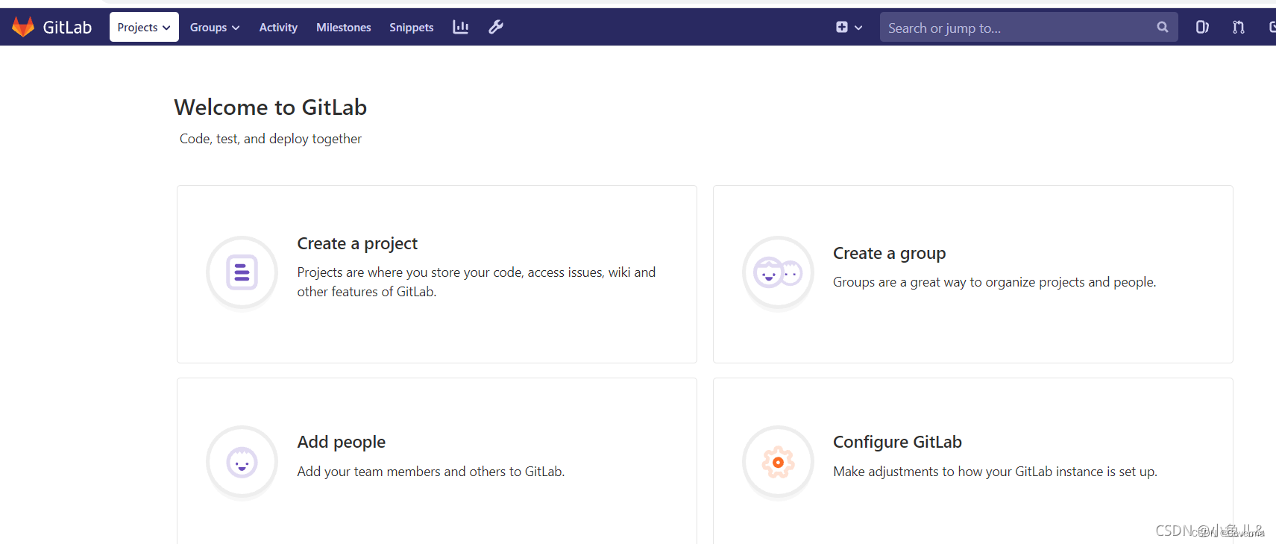Open the issues icon in the navbar

point(1202,27)
